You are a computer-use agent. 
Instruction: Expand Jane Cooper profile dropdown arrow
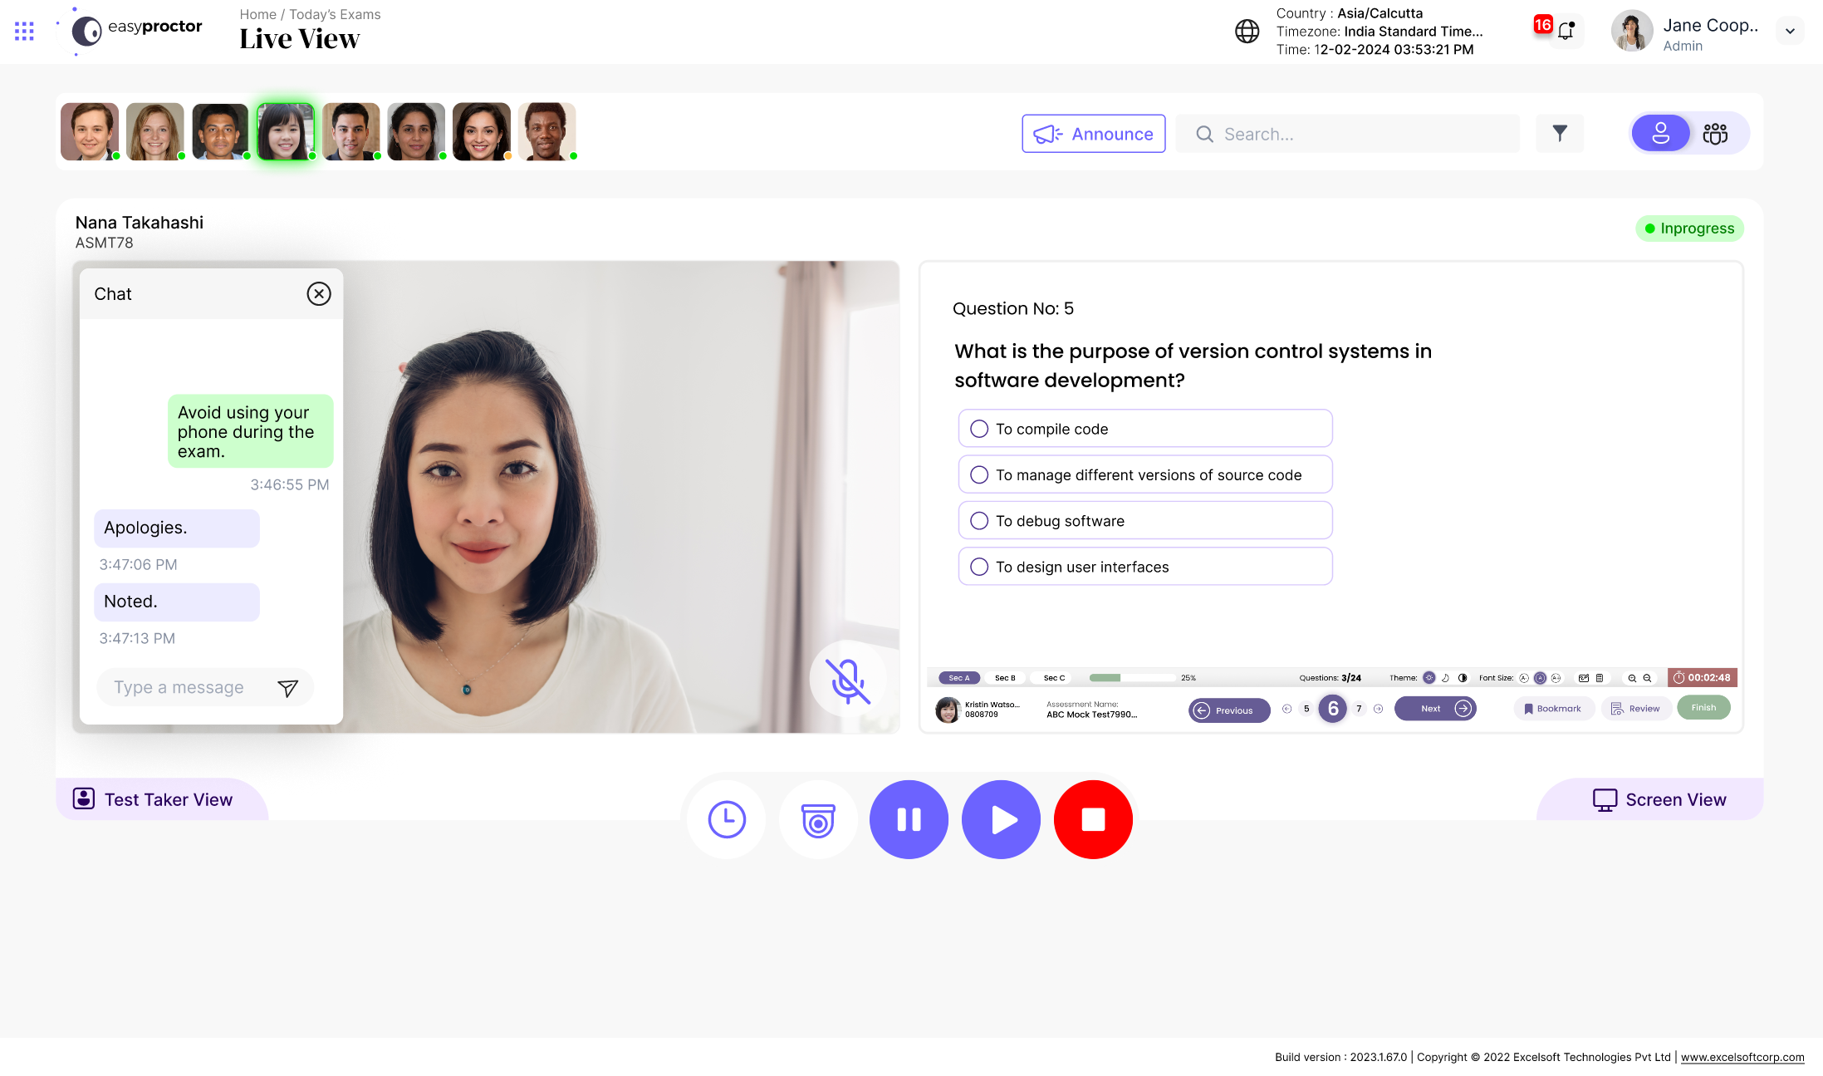1790,32
